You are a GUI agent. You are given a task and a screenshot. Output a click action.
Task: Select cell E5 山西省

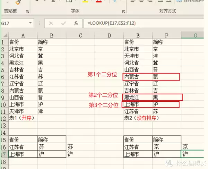click(138, 70)
